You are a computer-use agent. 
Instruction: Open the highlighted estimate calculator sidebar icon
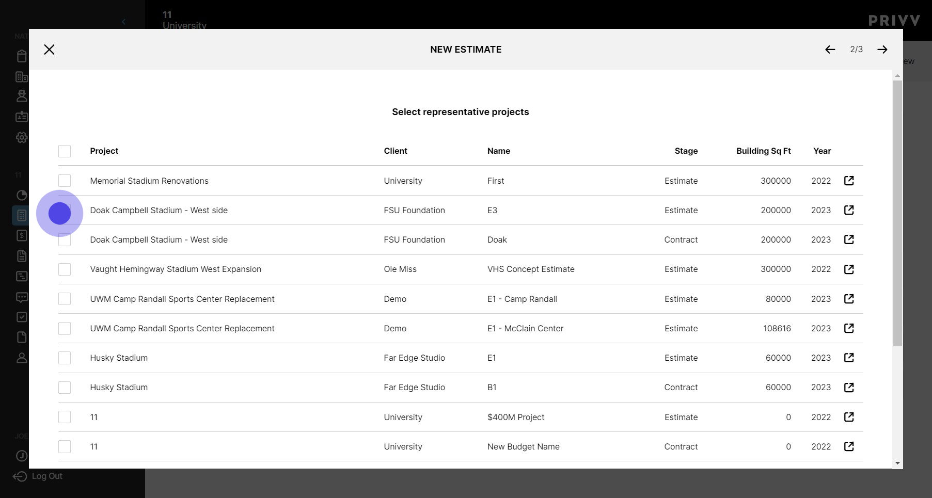point(22,215)
